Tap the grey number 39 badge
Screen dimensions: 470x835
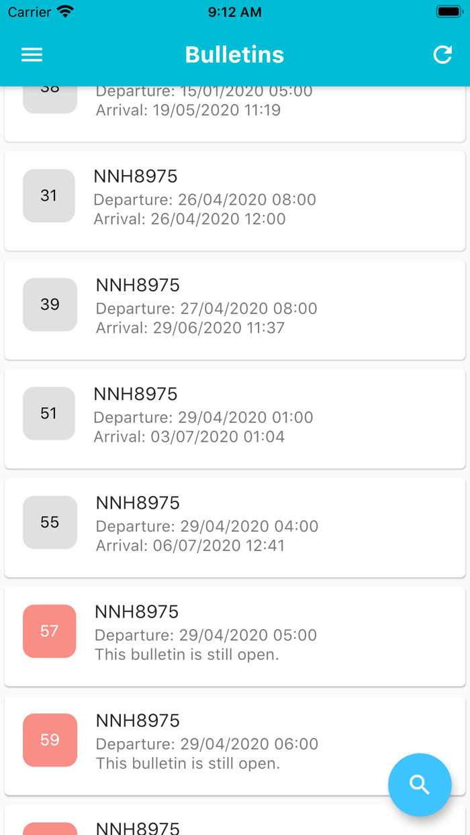(x=50, y=305)
